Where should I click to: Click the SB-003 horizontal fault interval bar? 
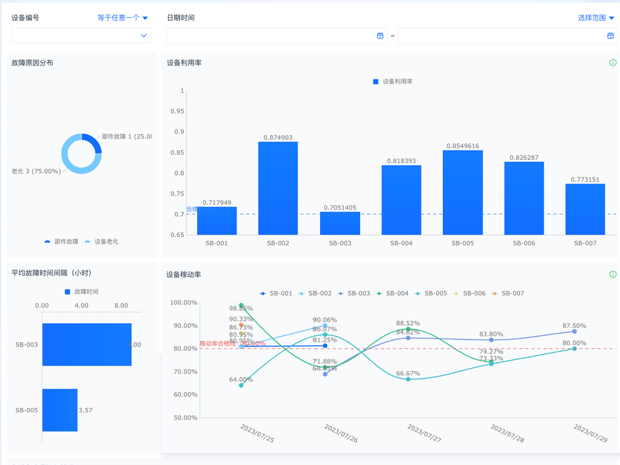[x=87, y=344]
